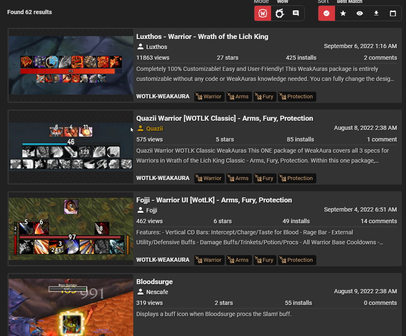Screen dimensions: 406x336
Task: Click '0 comments' on Bloodsurge result
Action: click(380, 303)
